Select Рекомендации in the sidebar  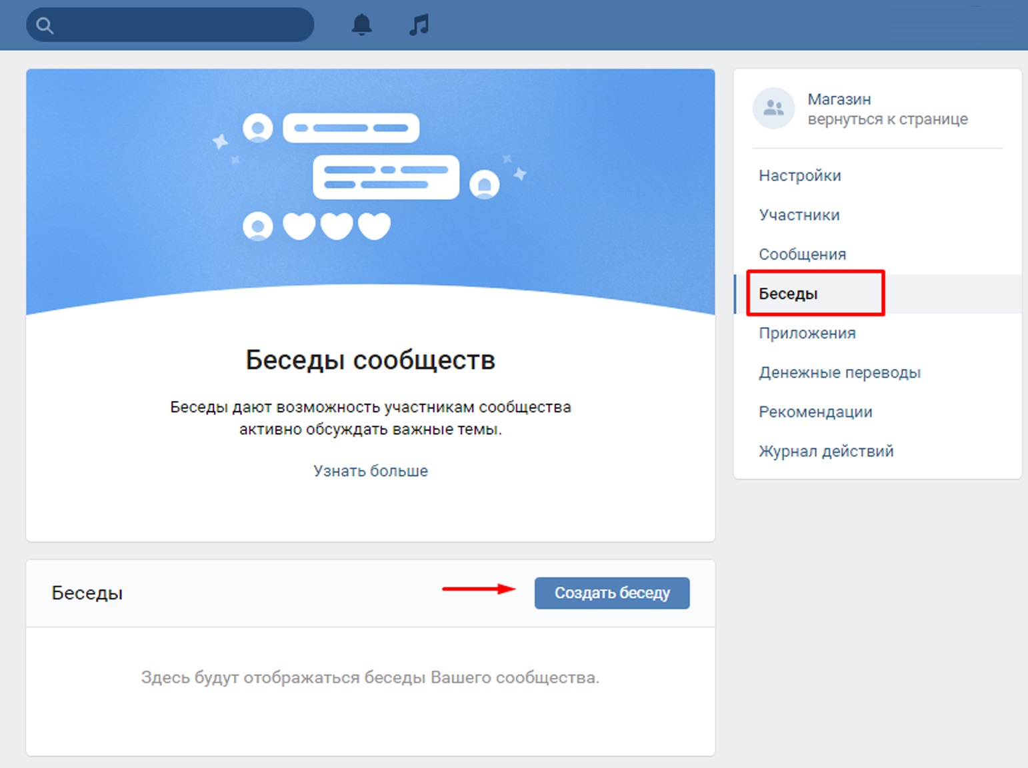815,412
